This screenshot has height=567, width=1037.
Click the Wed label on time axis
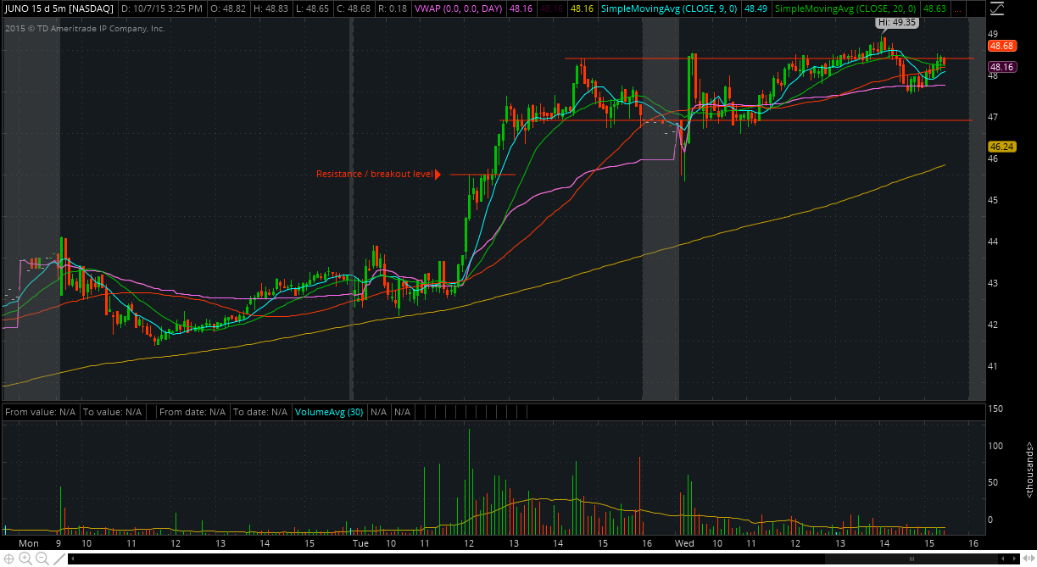(684, 543)
